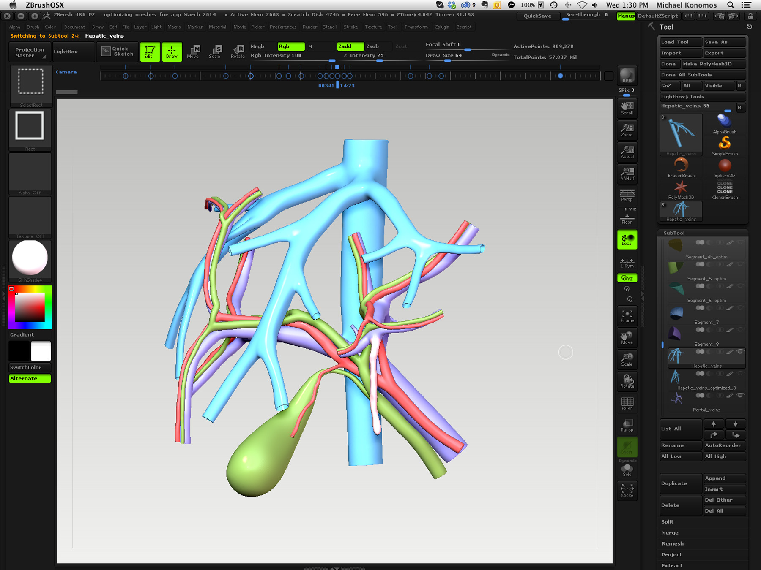Image resolution: width=761 pixels, height=570 pixels.
Task: Open the Projection Master dropdown
Action: (29, 52)
